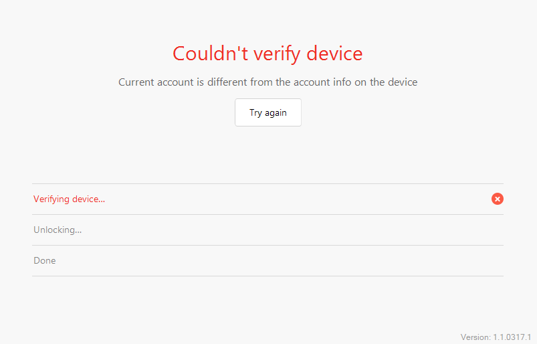Click the red error X icon

[x=498, y=199]
